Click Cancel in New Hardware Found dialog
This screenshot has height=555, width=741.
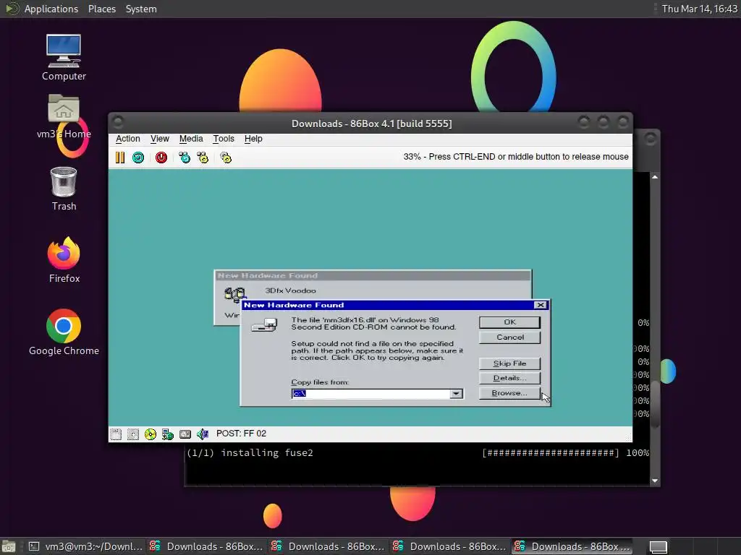pos(509,337)
